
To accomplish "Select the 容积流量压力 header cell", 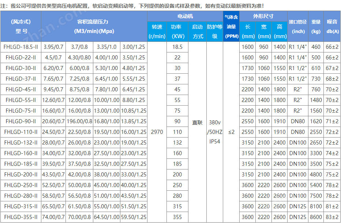I will (94, 26).
